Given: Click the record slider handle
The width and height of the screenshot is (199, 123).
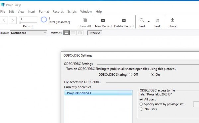Looking at the screenshot, I should pyautogui.click(x=20, y=23).
